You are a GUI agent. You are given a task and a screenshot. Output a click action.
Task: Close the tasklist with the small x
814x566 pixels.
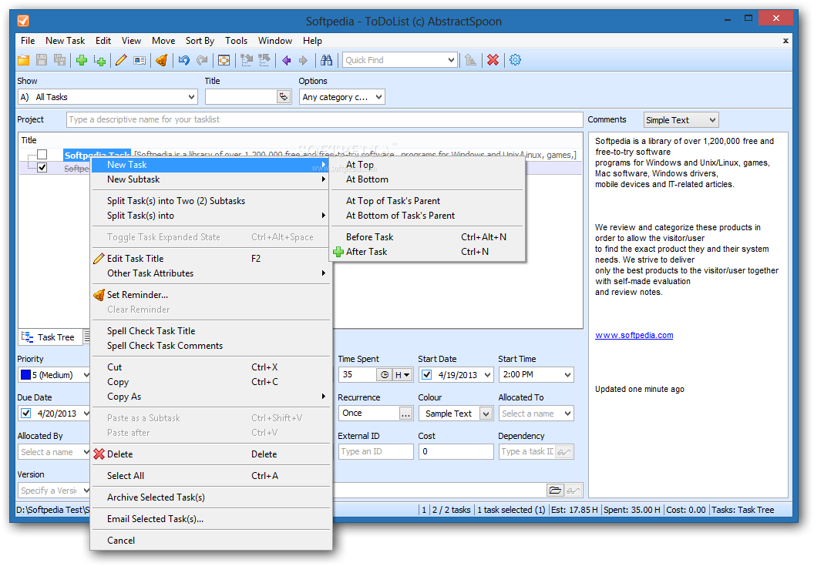[x=785, y=41]
